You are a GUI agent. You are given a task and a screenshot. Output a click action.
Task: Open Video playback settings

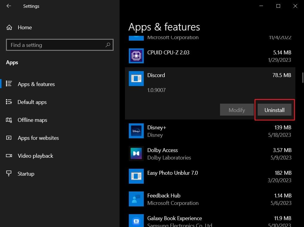(35, 156)
